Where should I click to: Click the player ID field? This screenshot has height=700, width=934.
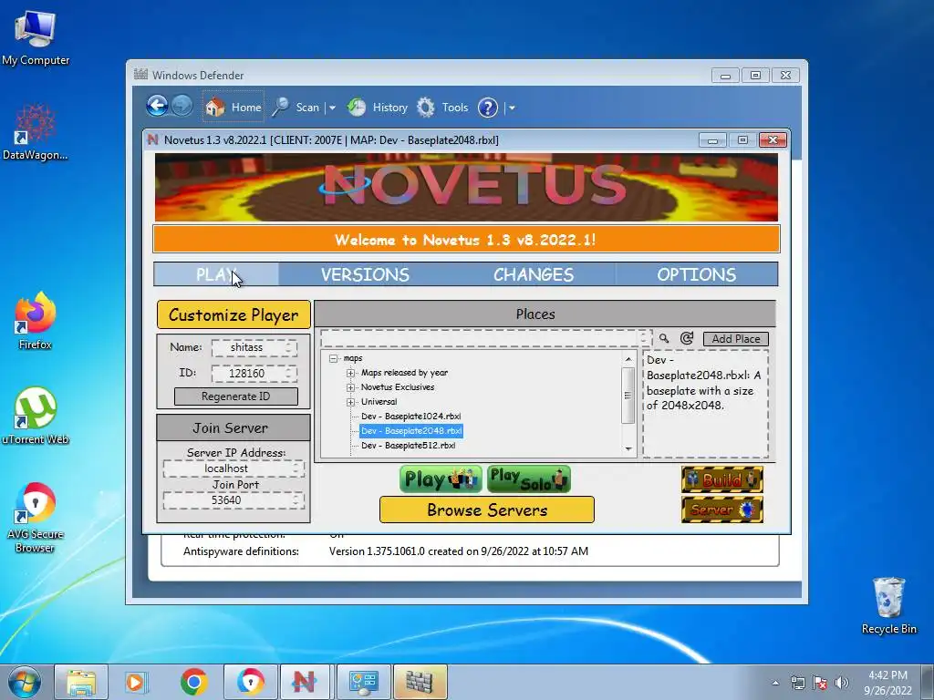click(x=254, y=373)
